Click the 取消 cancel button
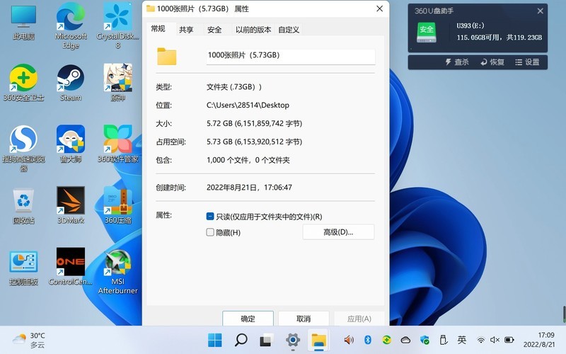 [304, 319]
